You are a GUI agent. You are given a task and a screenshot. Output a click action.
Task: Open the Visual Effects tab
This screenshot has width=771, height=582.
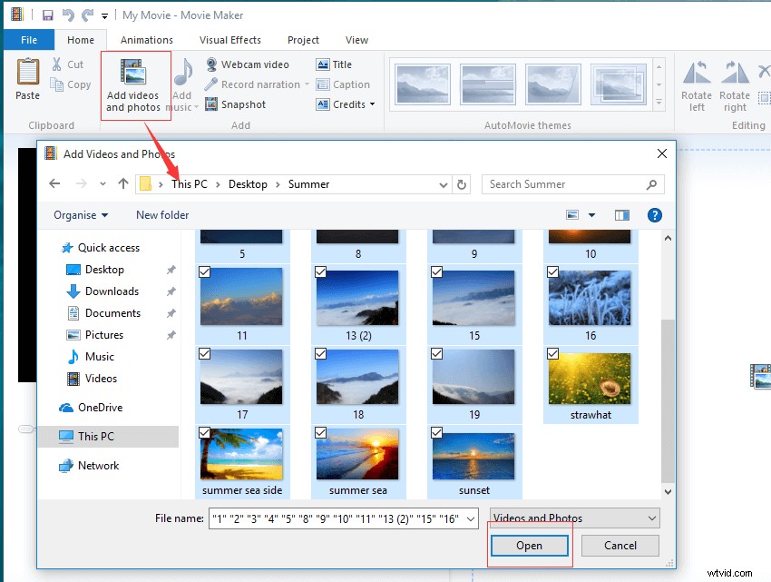tap(229, 39)
